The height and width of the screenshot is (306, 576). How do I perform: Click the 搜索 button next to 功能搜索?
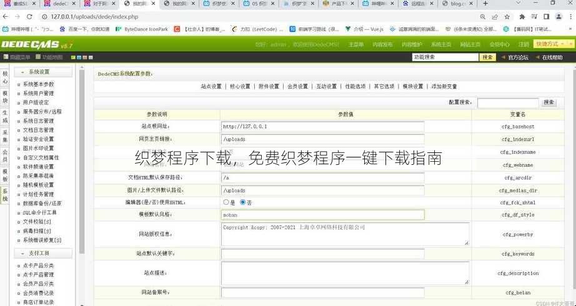click(x=487, y=57)
